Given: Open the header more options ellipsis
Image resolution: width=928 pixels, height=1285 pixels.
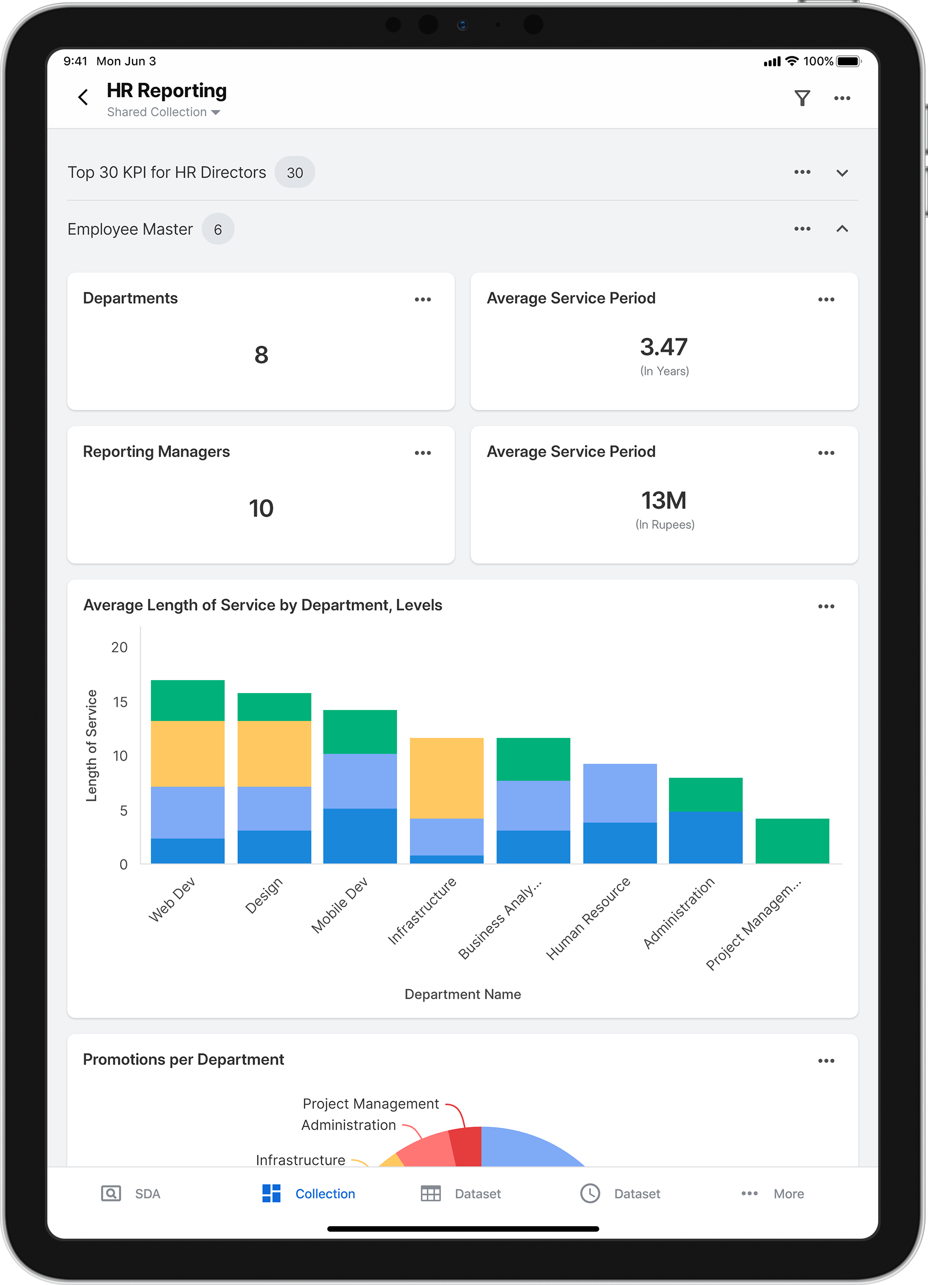Looking at the screenshot, I should [842, 98].
